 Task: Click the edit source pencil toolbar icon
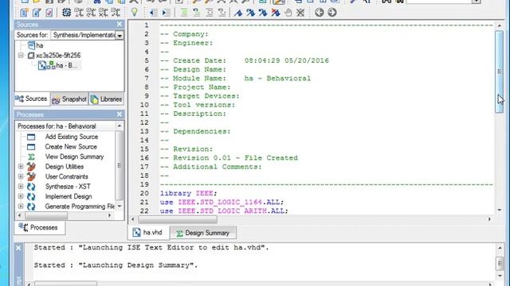pos(37,13)
